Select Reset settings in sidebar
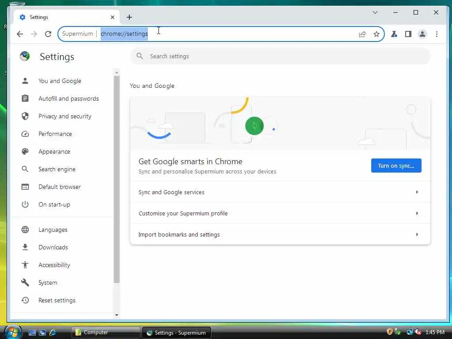 [x=57, y=300]
